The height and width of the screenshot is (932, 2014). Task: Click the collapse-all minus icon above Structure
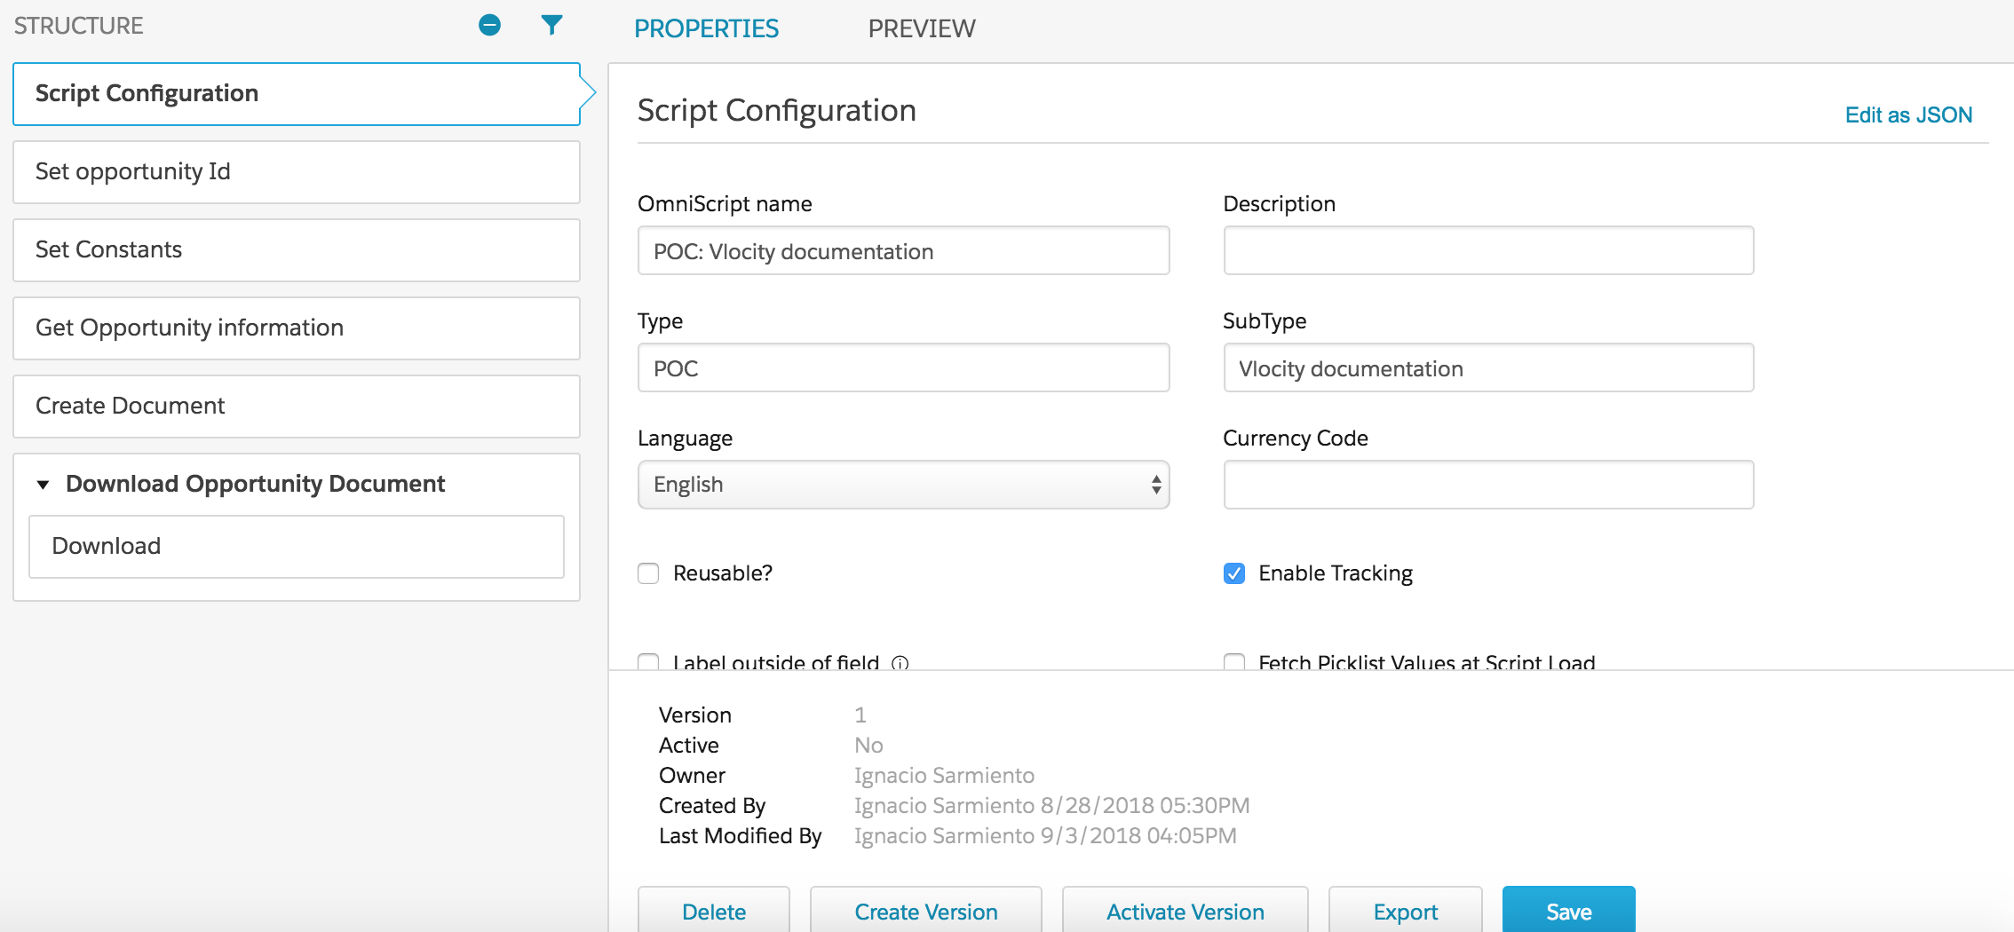click(489, 27)
